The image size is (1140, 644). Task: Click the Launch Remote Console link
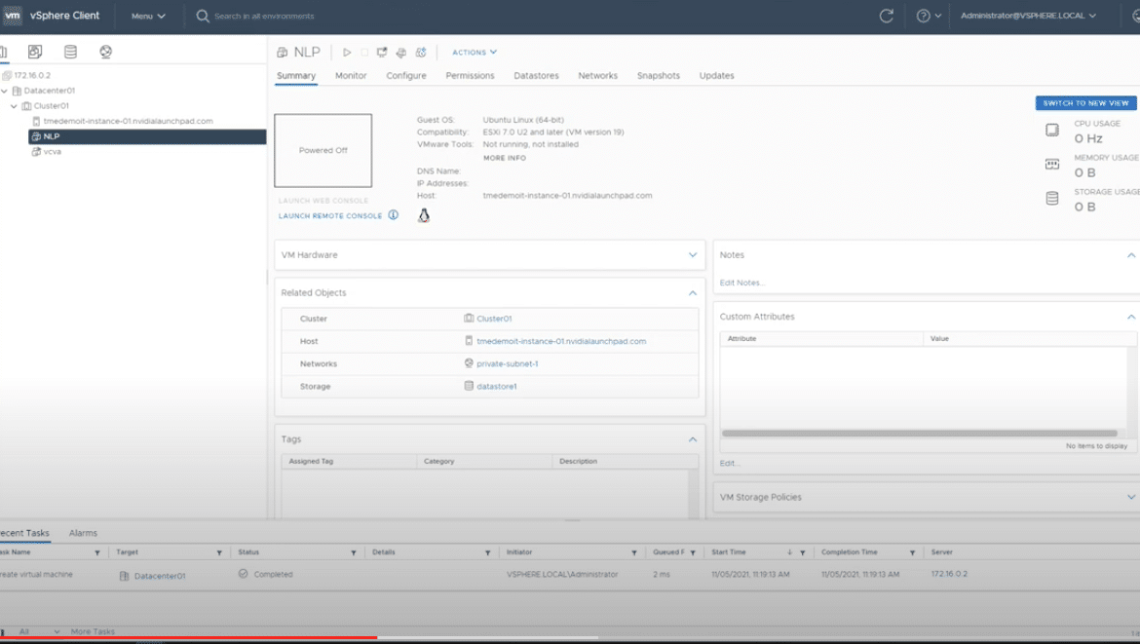(x=330, y=216)
